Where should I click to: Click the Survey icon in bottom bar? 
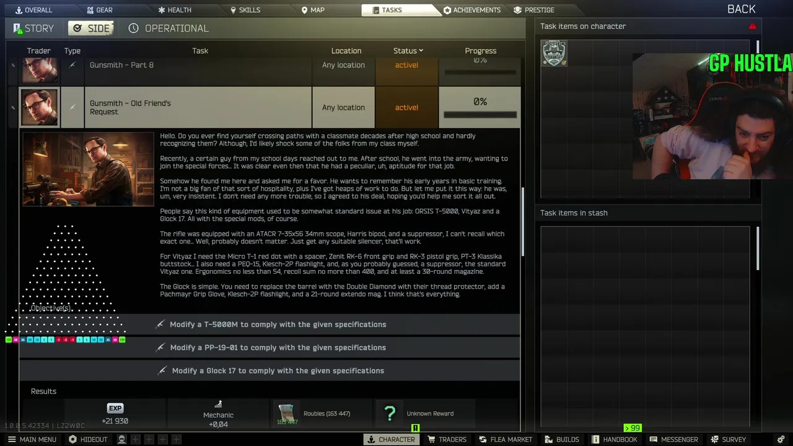pos(715,439)
